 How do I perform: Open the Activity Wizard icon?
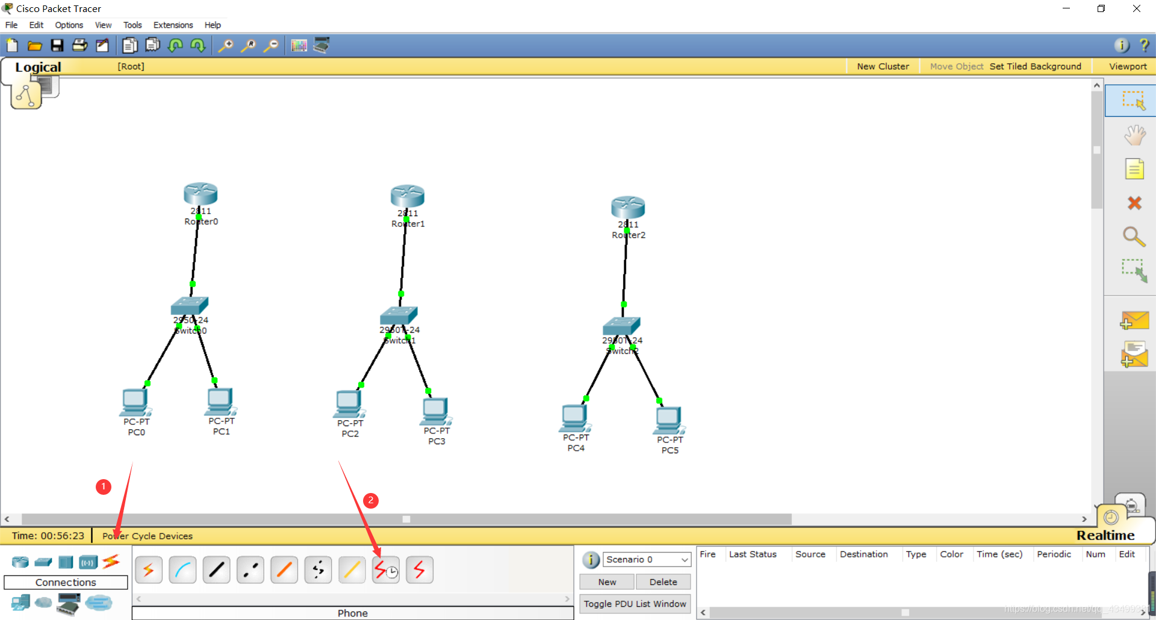pos(102,45)
